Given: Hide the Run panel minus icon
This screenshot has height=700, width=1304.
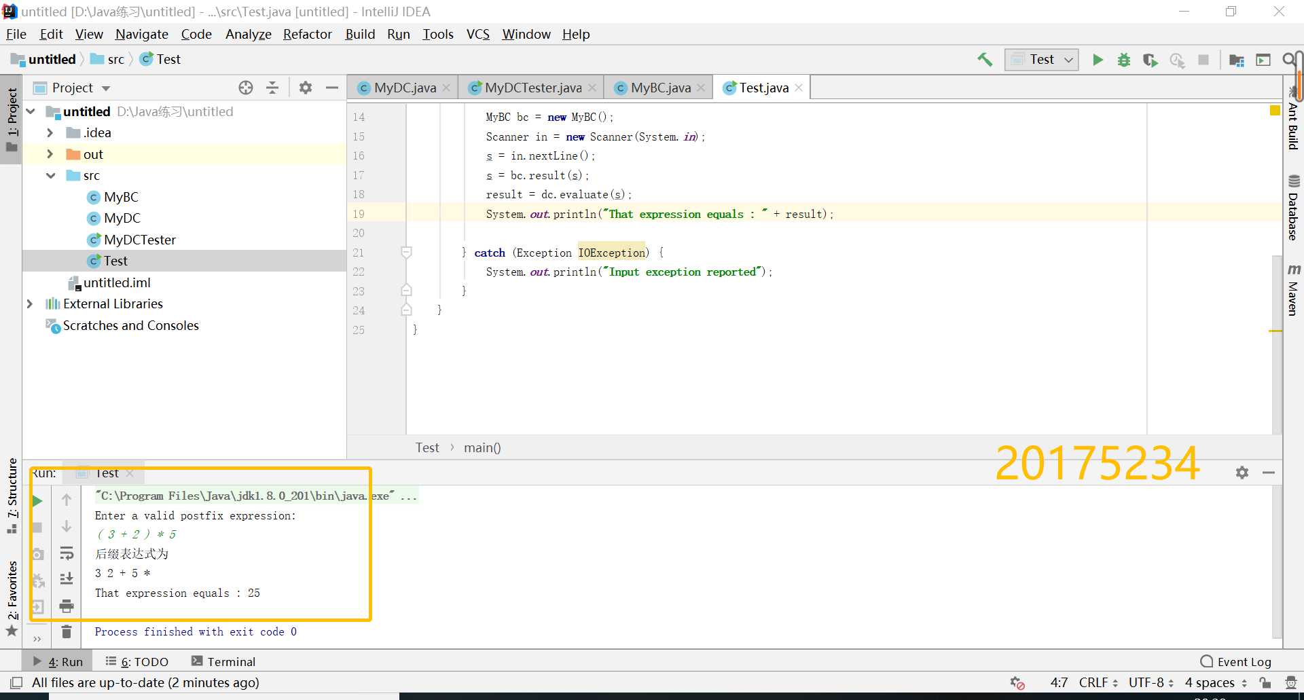Looking at the screenshot, I should point(1269,473).
